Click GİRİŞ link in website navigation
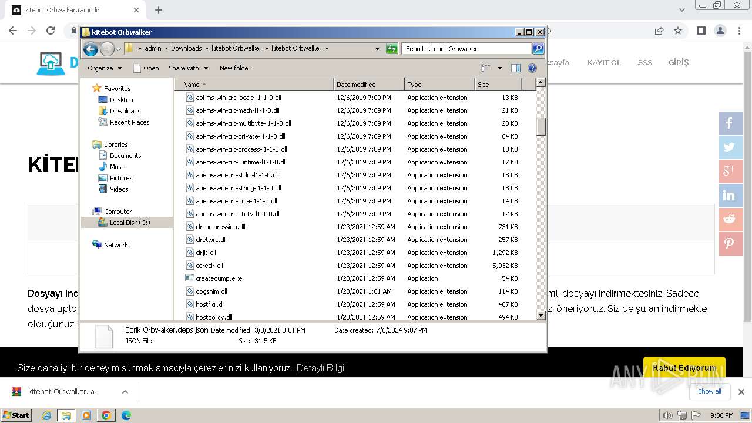 pyautogui.click(x=679, y=62)
